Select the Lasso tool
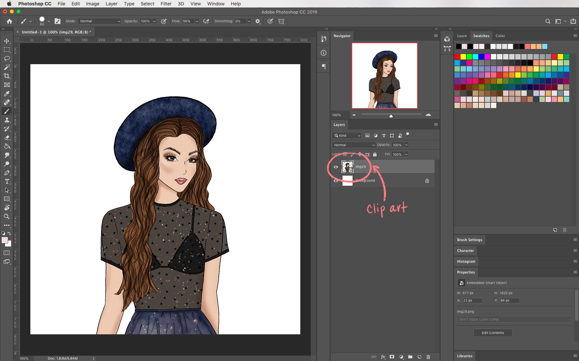The width and height of the screenshot is (579, 361). 7,58
